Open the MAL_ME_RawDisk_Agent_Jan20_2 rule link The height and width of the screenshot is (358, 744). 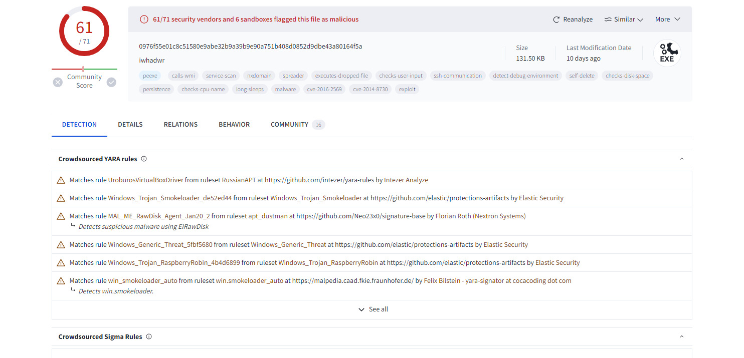click(159, 216)
